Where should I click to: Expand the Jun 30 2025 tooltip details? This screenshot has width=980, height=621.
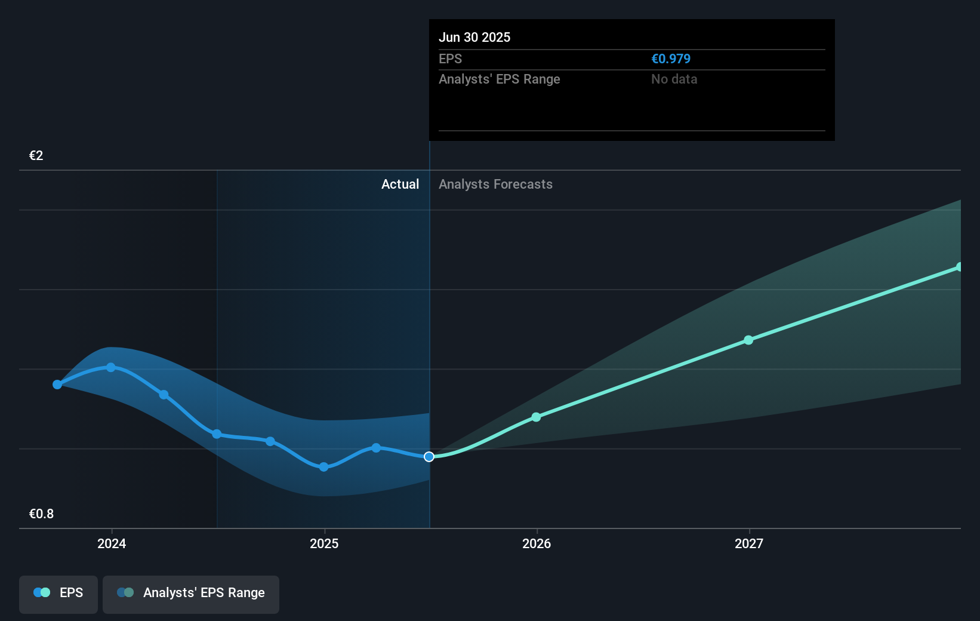point(631,81)
